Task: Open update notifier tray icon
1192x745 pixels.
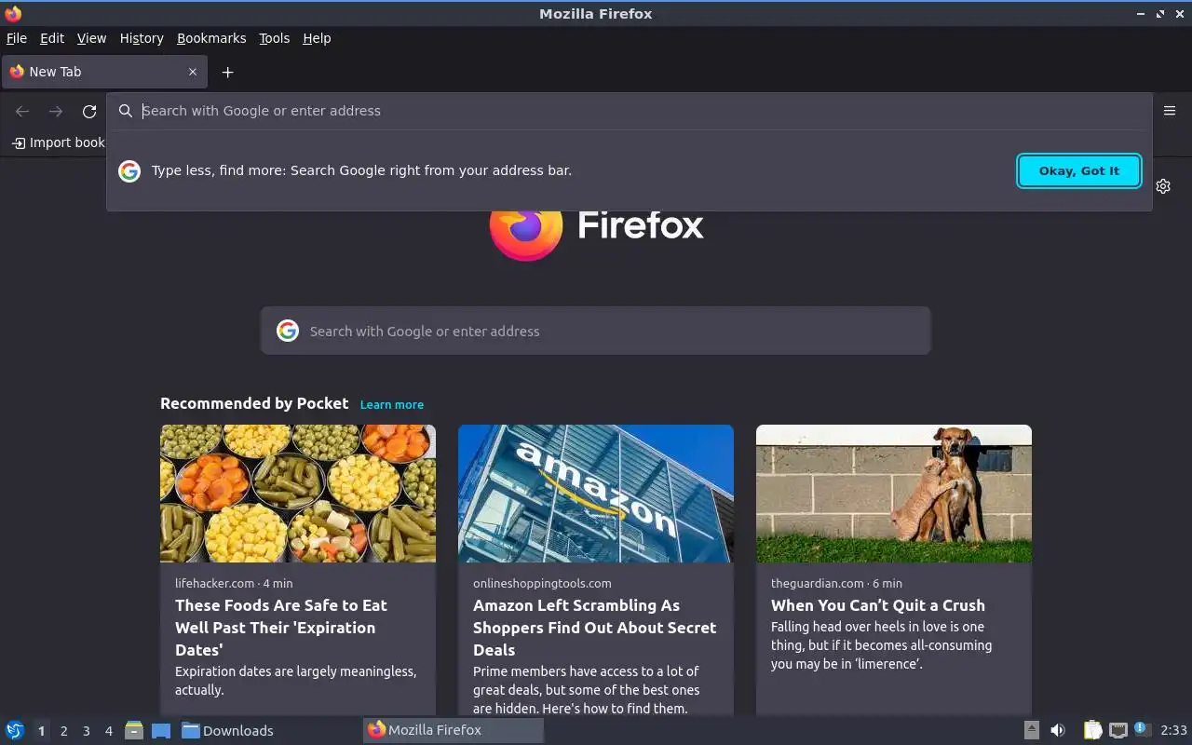Action: click(1143, 729)
